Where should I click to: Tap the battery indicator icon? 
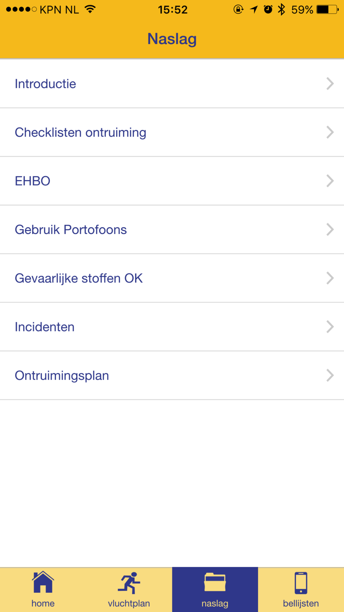(327, 9)
